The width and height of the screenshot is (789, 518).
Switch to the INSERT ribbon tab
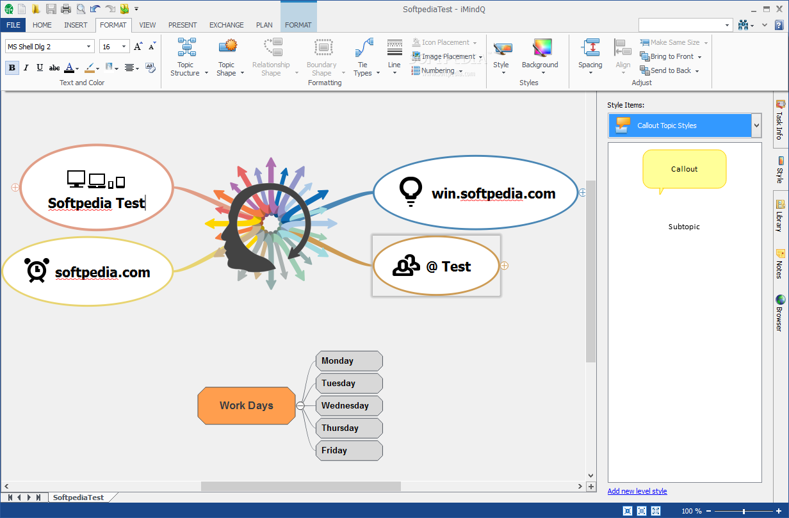click(76, 25)
